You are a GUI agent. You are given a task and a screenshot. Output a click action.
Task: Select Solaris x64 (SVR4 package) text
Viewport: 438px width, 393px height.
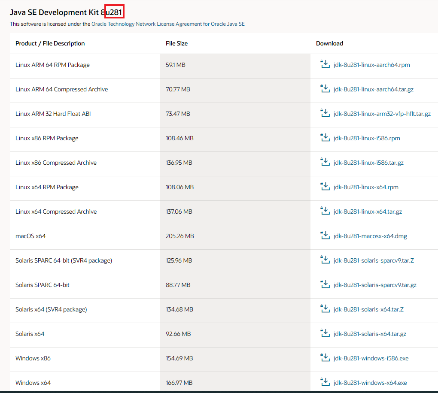(x=51, y=309)
